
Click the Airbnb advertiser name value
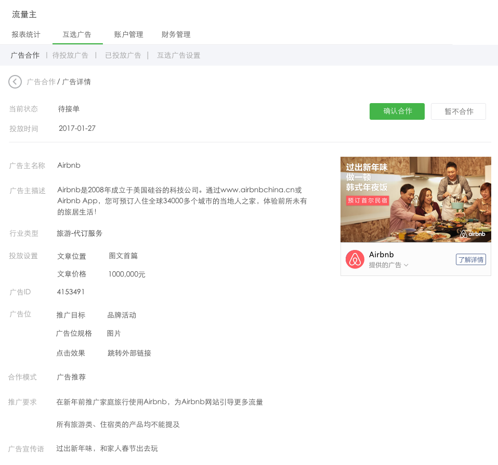point(69,166)
